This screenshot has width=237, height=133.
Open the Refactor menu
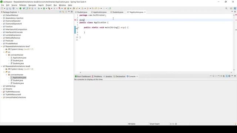[x=23, y=5]
